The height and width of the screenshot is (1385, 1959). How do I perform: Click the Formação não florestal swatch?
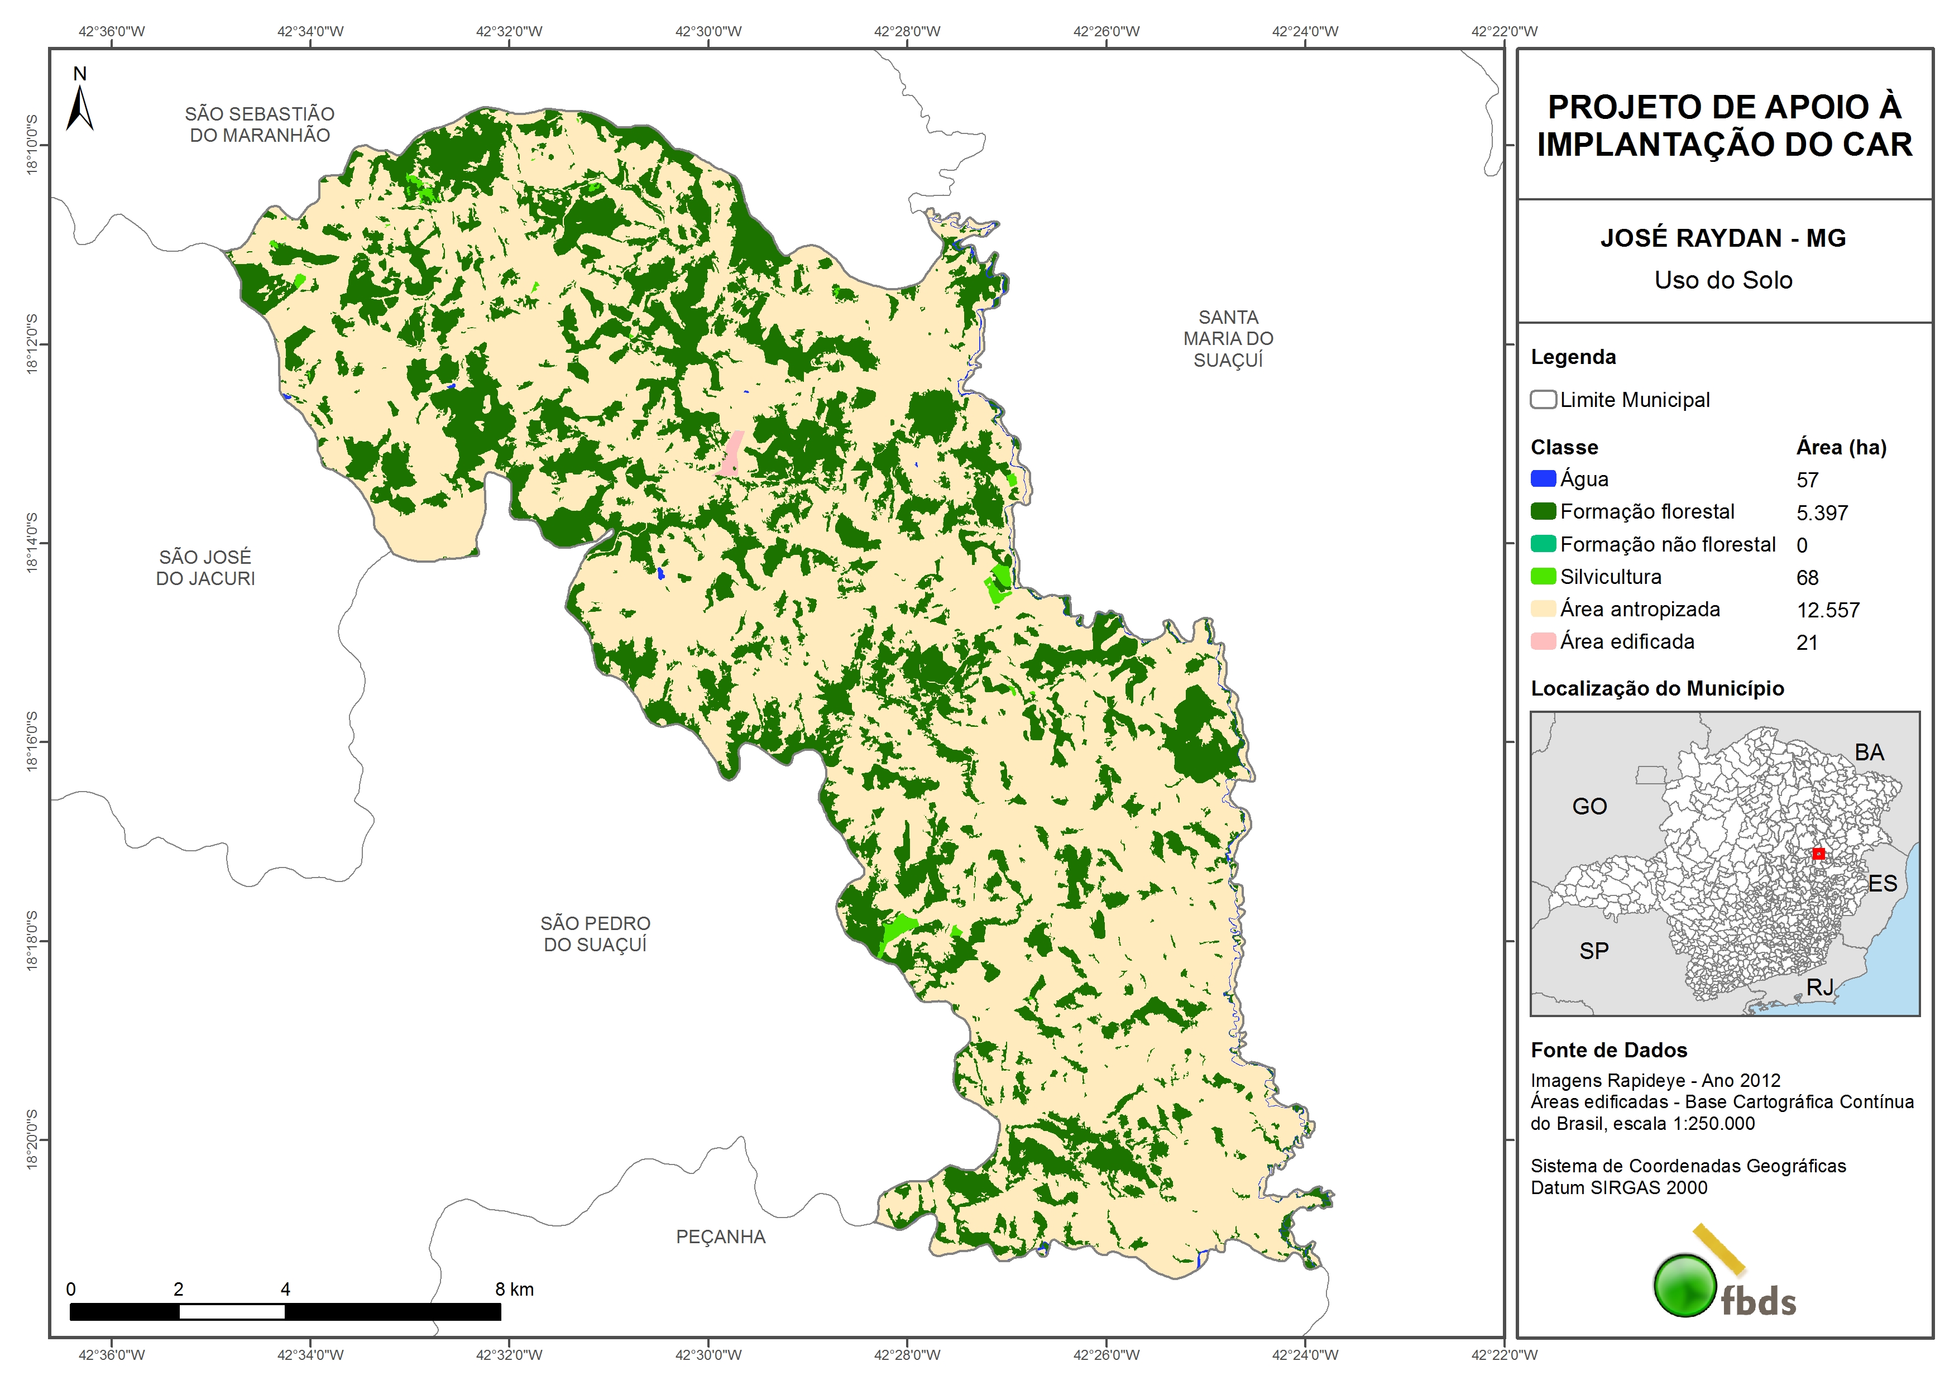point(1543,544)
